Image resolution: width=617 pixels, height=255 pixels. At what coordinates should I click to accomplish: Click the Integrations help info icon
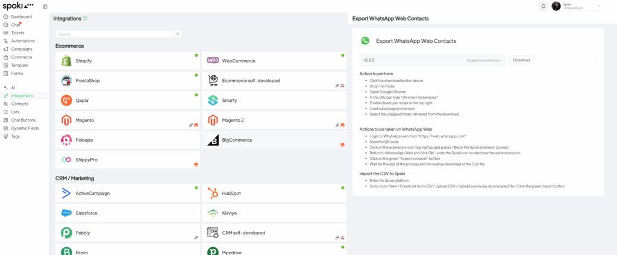pos(85,19)
